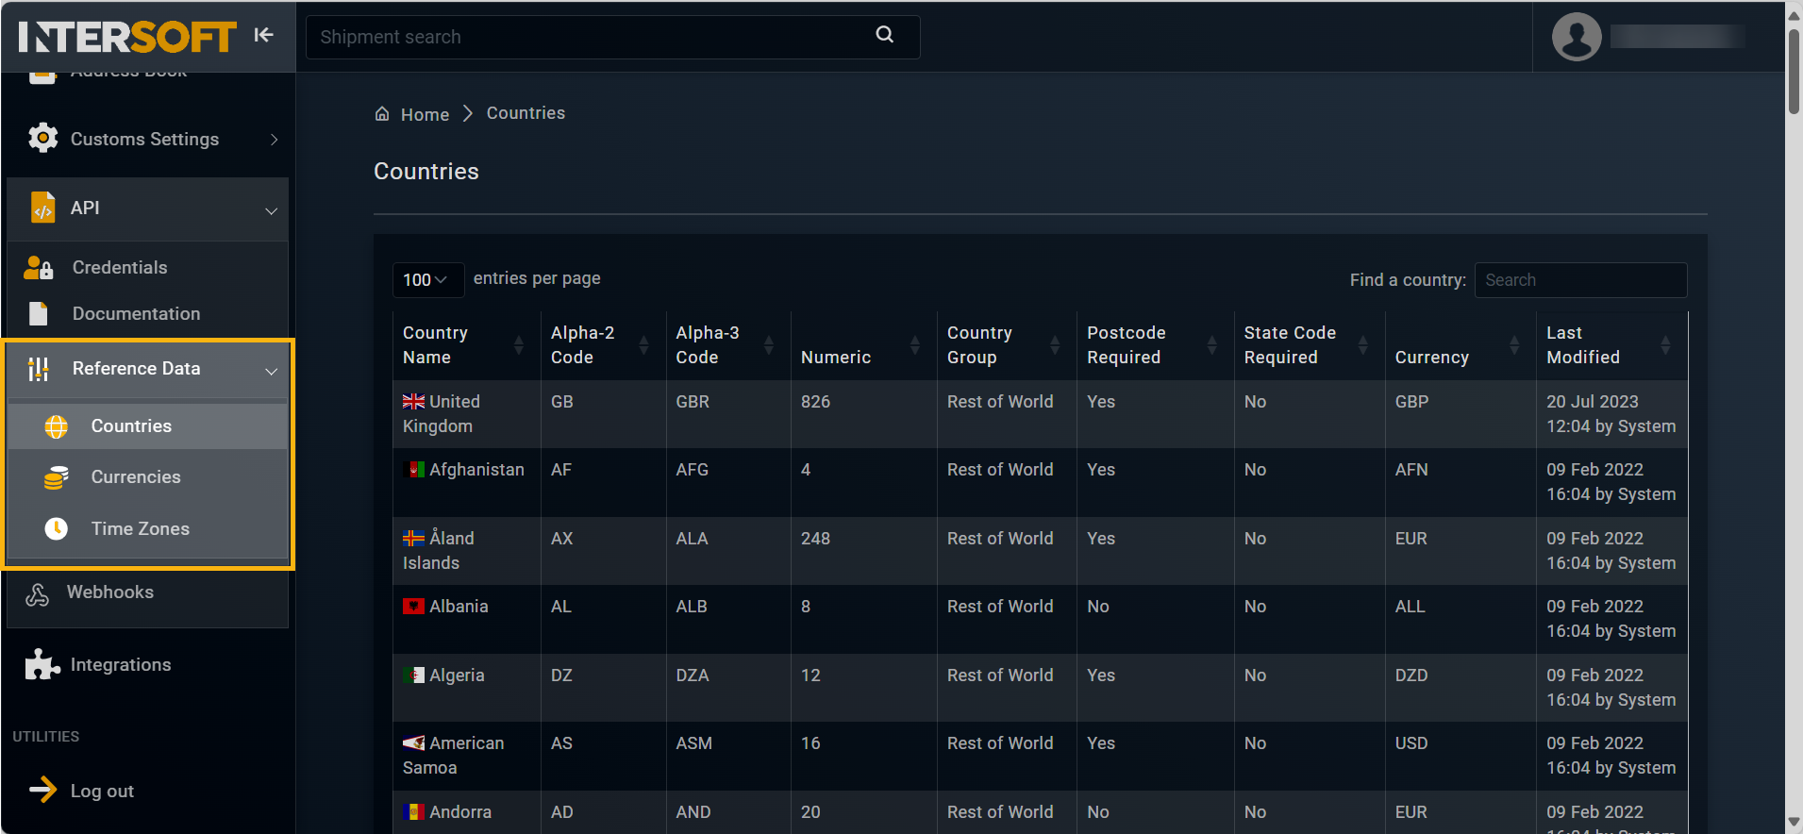The image size is (1803, 834).
Task: Click the Log out arrow icon
Action: click(42, 790)
